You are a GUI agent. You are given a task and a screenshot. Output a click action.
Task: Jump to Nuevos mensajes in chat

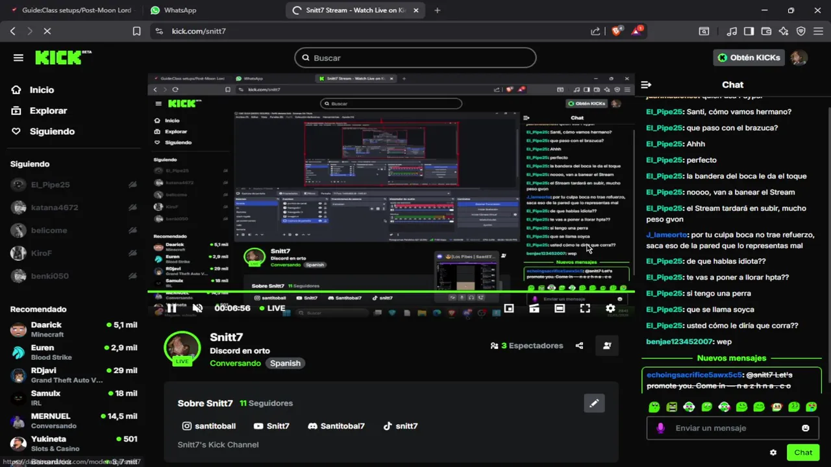731,358
